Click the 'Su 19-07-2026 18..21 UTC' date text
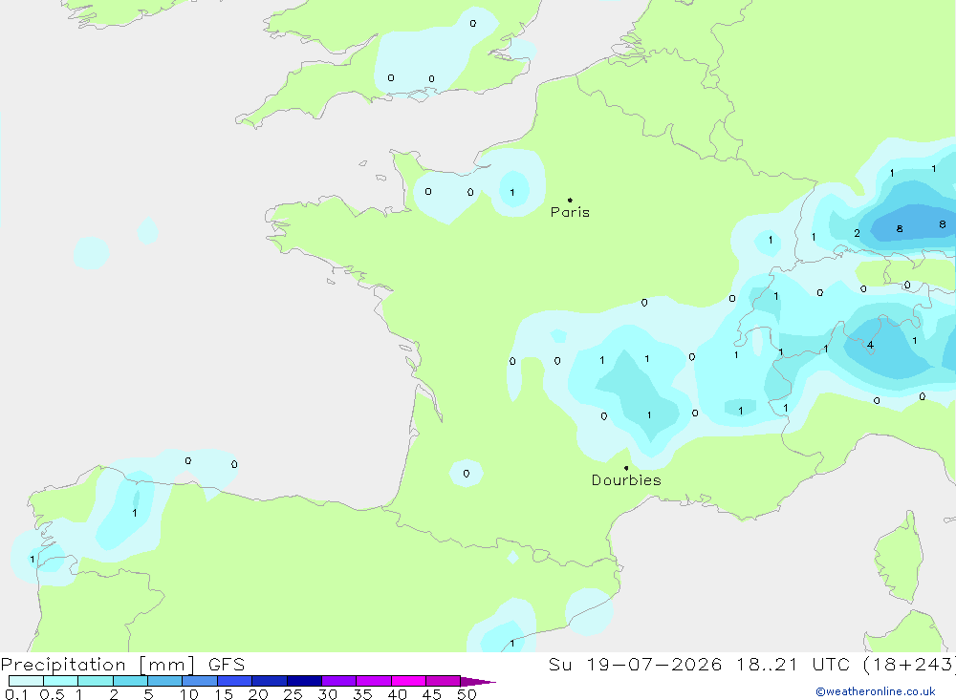 [701, 665]
